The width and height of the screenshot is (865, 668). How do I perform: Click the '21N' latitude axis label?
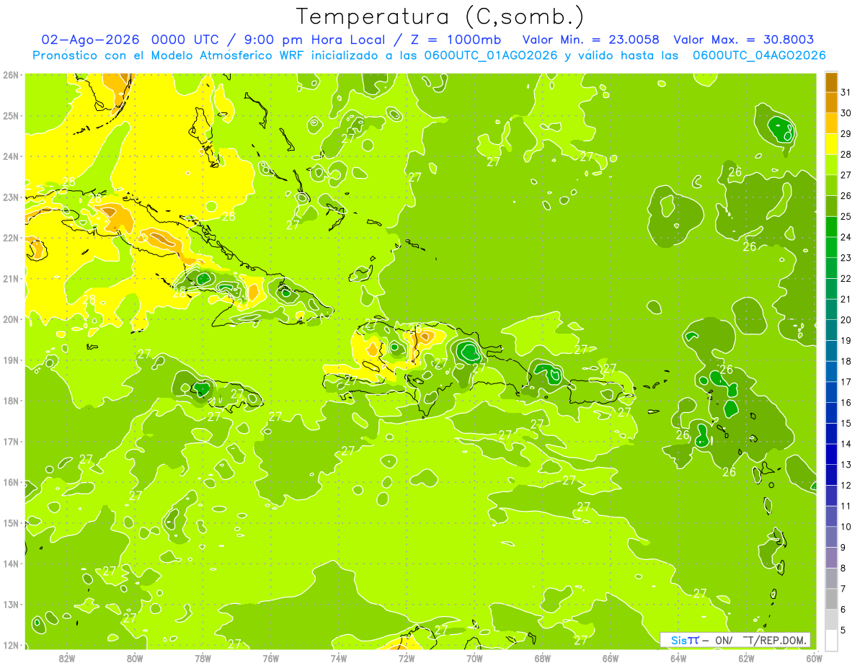[11, 279]
